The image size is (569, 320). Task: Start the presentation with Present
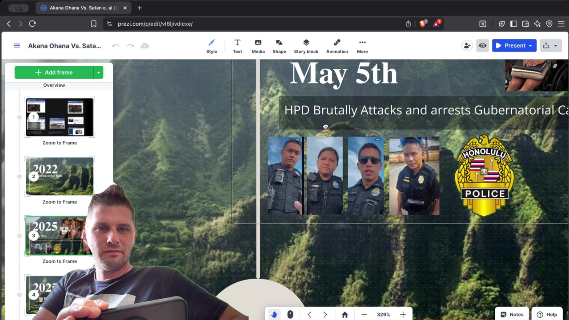point(511,45)
